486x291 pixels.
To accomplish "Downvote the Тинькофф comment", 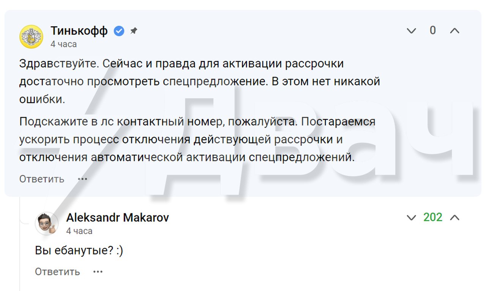I will 412,31.
